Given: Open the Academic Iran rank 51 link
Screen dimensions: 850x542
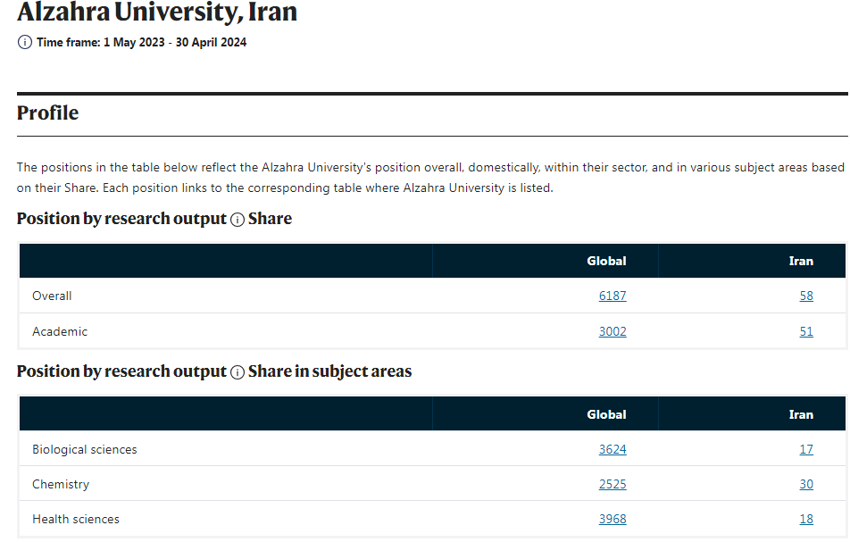Looking at the screenshot, I should click(x=806, y=331).
